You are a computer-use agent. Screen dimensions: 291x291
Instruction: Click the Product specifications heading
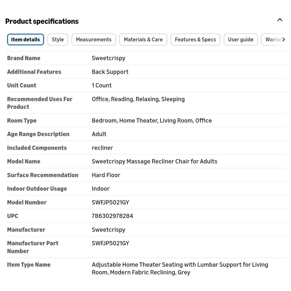click(42, 21)
